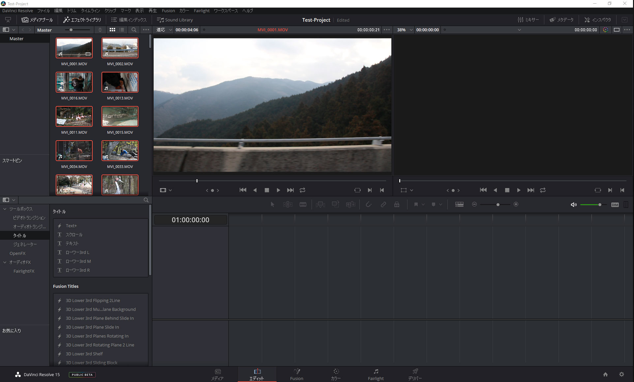Open the flag color dropdown arrow
The image size is (634, 382).
coord(423,205)
